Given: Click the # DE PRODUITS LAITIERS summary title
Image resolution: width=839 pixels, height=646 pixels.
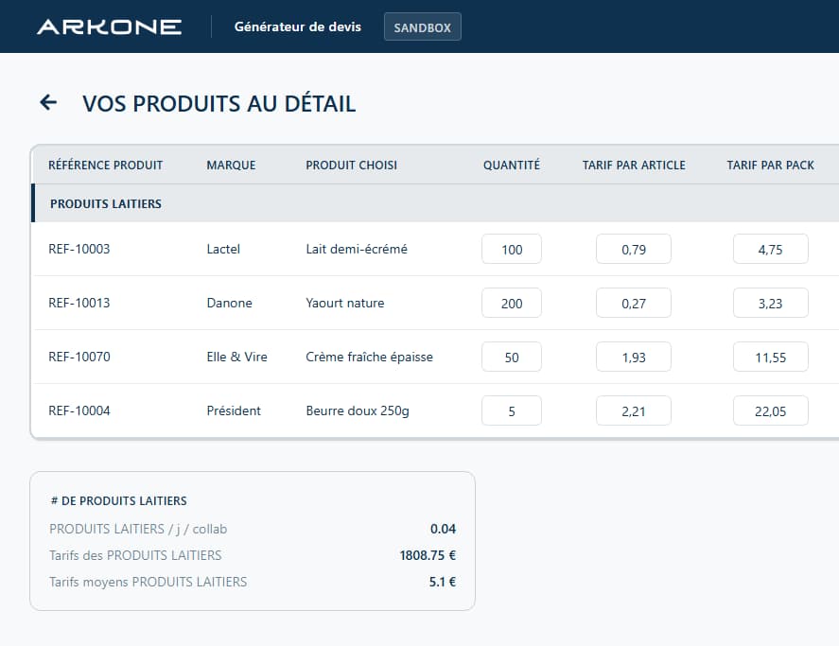Looking at the screenshot, I should [x=118, y=501].
